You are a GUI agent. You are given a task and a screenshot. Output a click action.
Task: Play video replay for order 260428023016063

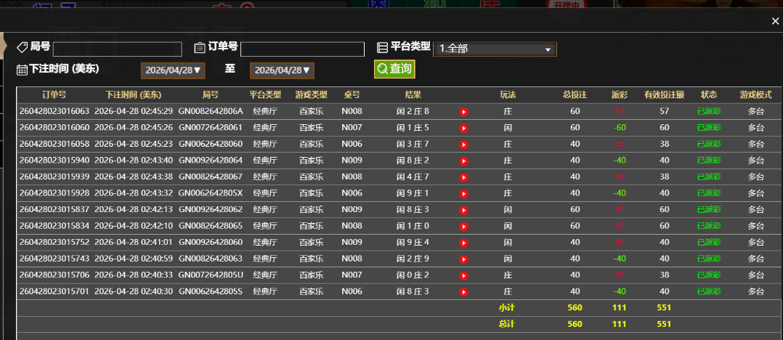[x=463, y=111]
